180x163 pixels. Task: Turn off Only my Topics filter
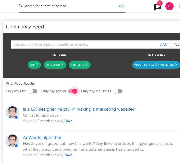coord(73,91)
